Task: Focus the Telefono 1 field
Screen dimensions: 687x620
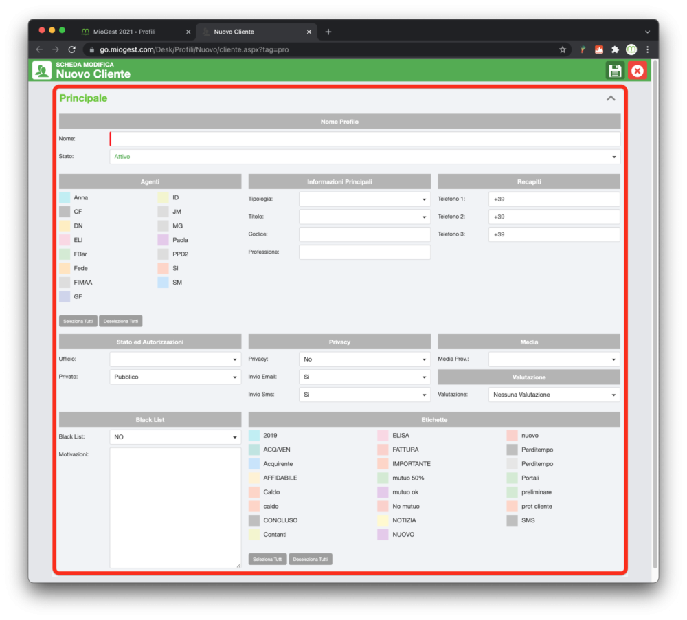Action: click(554, 199)
